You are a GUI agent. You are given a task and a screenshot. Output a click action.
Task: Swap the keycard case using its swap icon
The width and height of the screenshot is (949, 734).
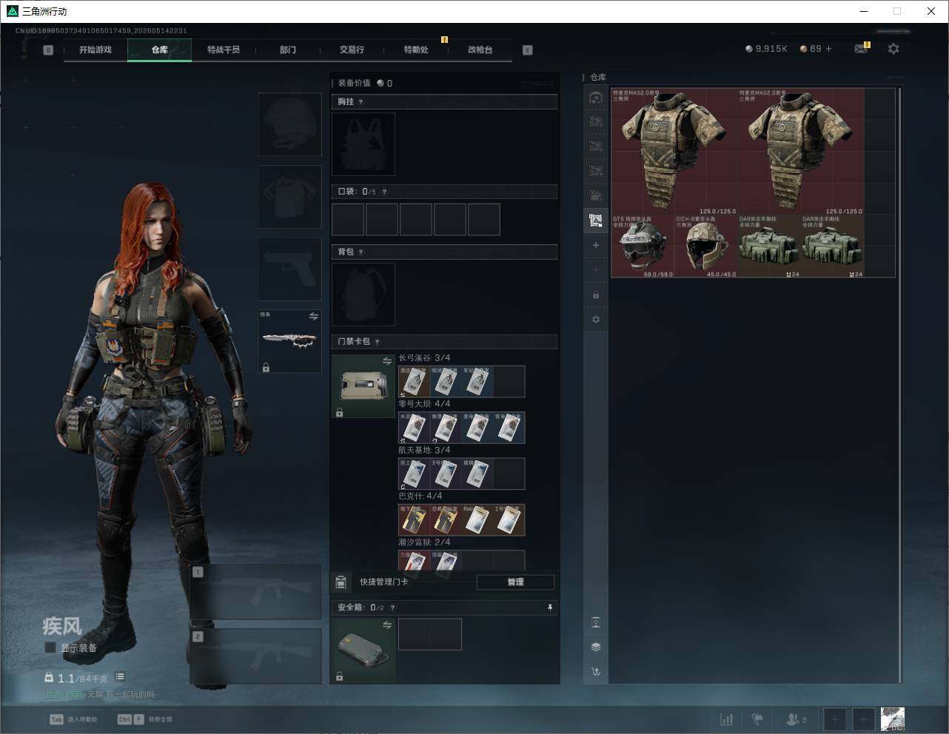386,361
